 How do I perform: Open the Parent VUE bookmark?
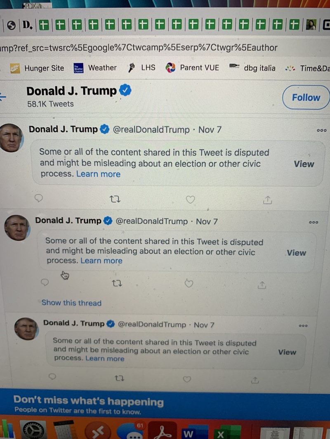[199, 68]
